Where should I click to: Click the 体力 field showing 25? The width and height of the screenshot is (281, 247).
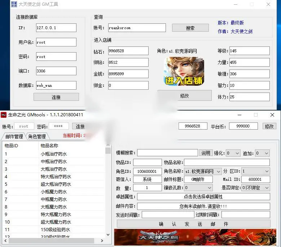pyautogui.click(x=250, y=97)
